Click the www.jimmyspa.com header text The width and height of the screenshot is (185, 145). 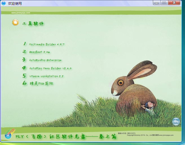pos(21,13)
